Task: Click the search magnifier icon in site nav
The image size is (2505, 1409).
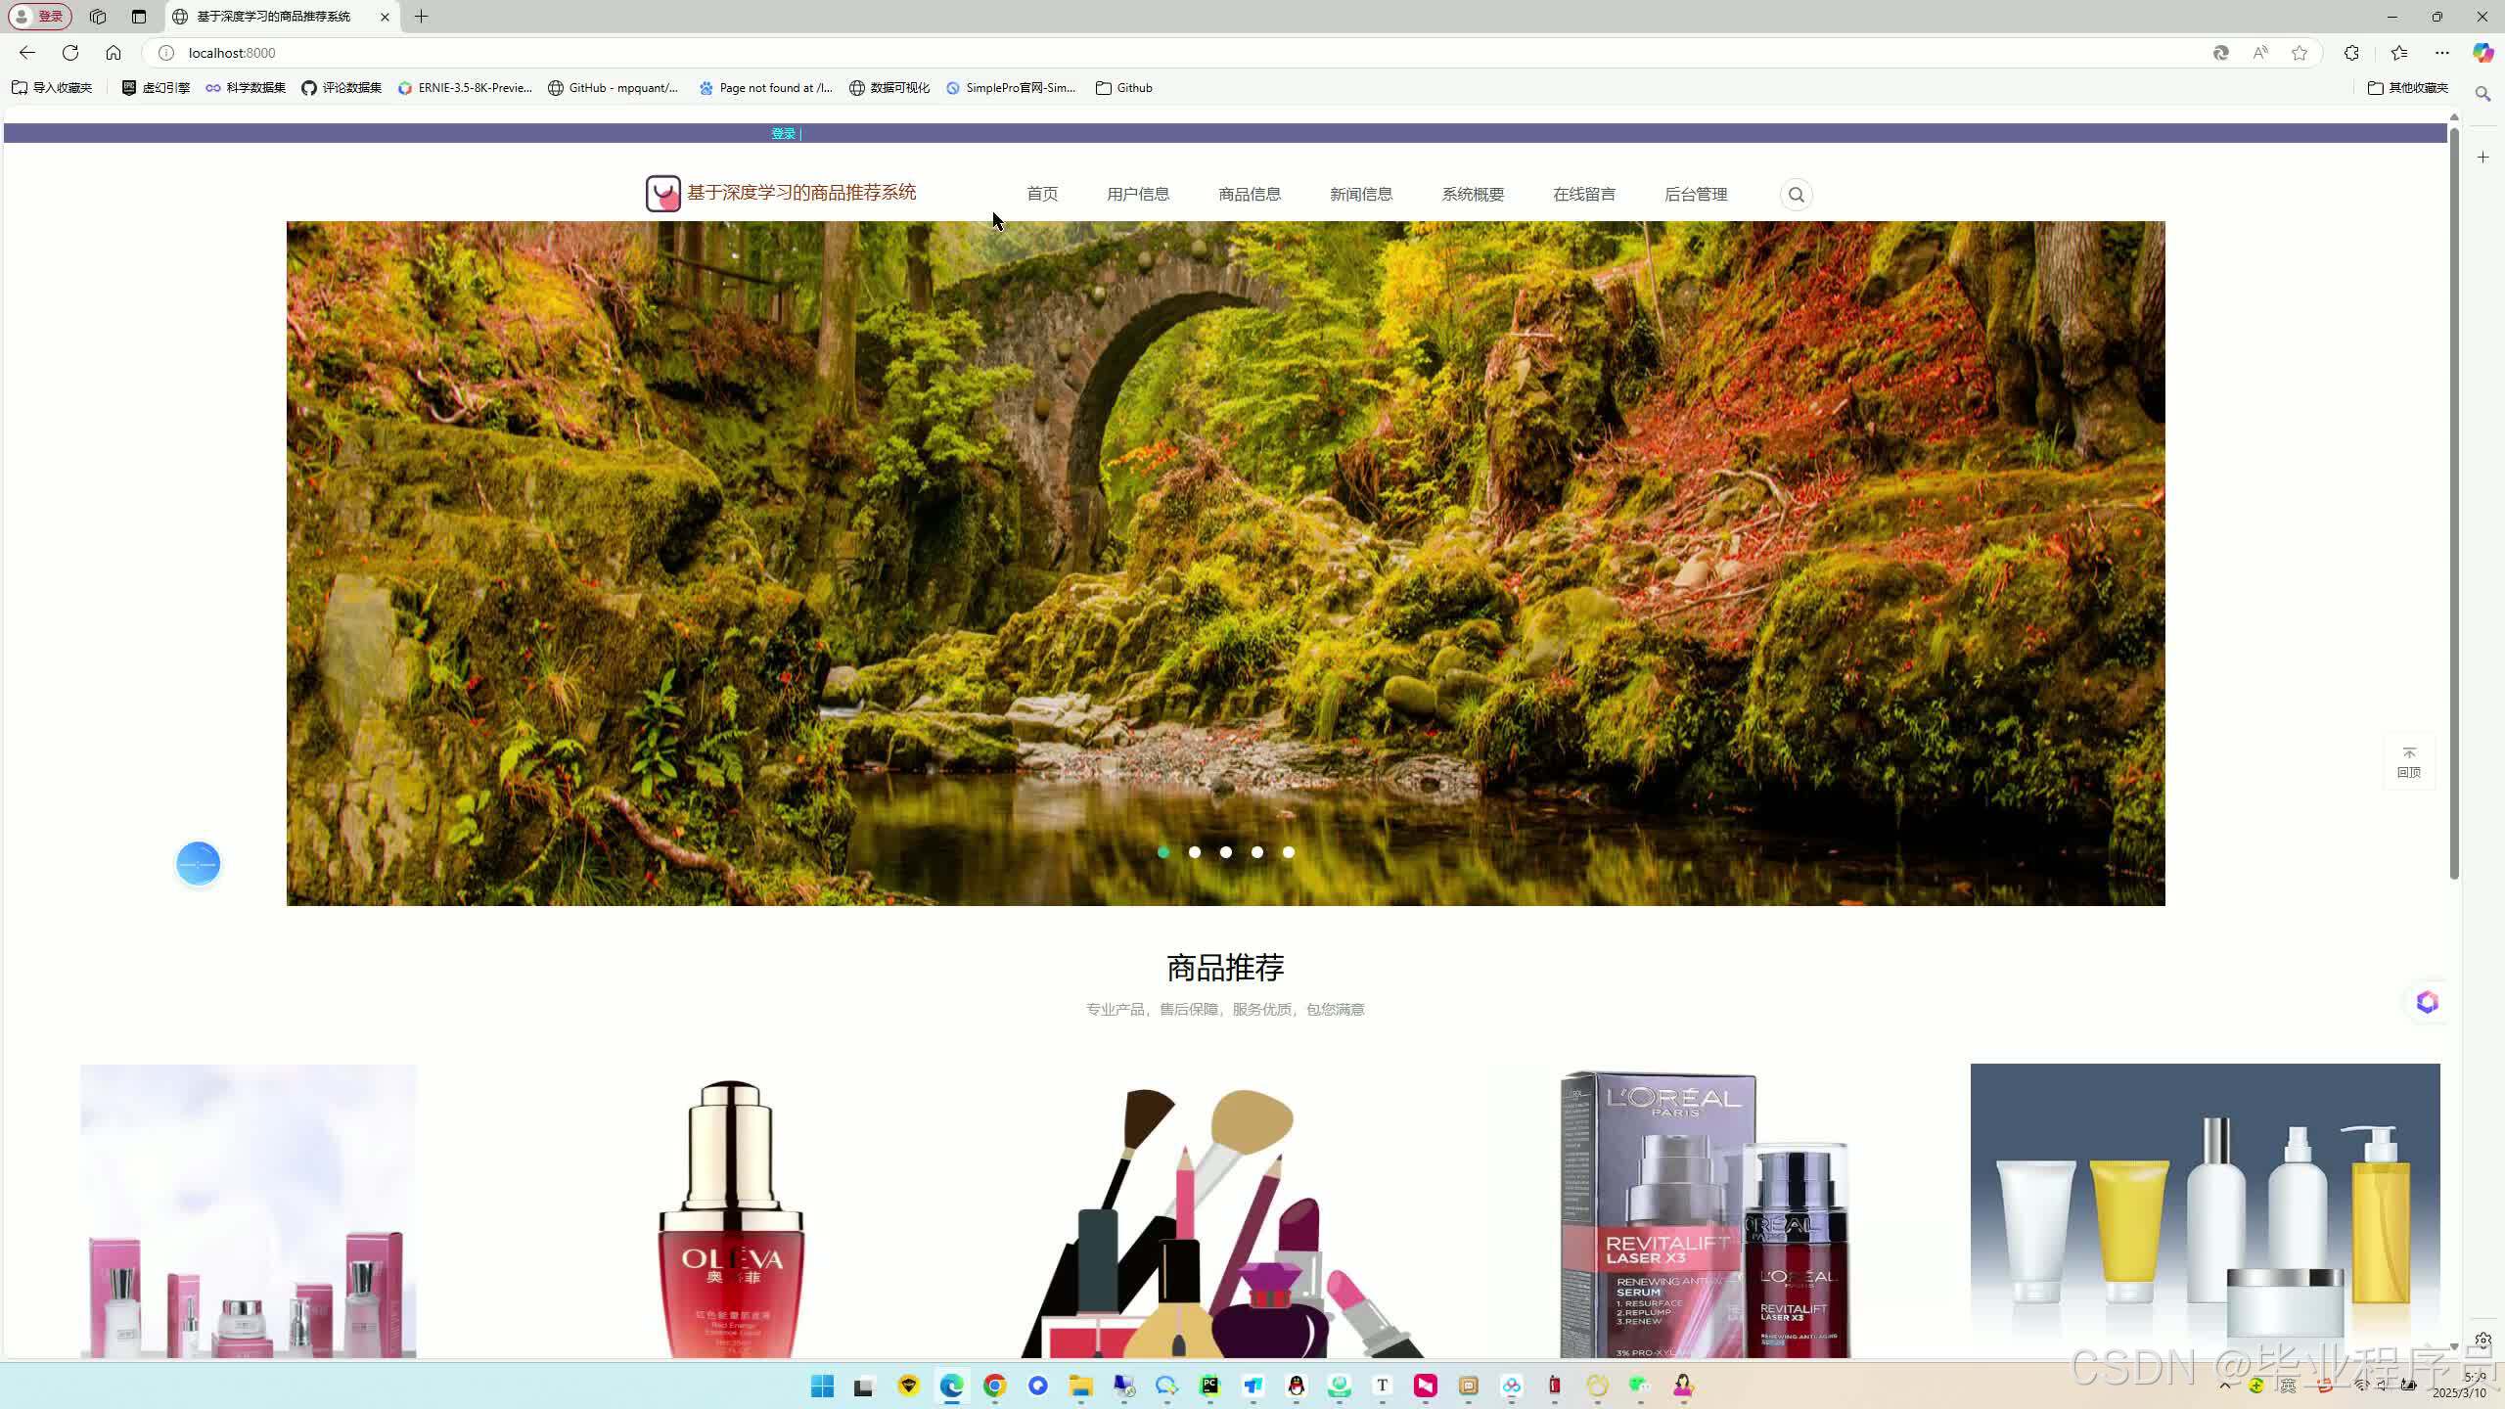Action: [1796, 195]
